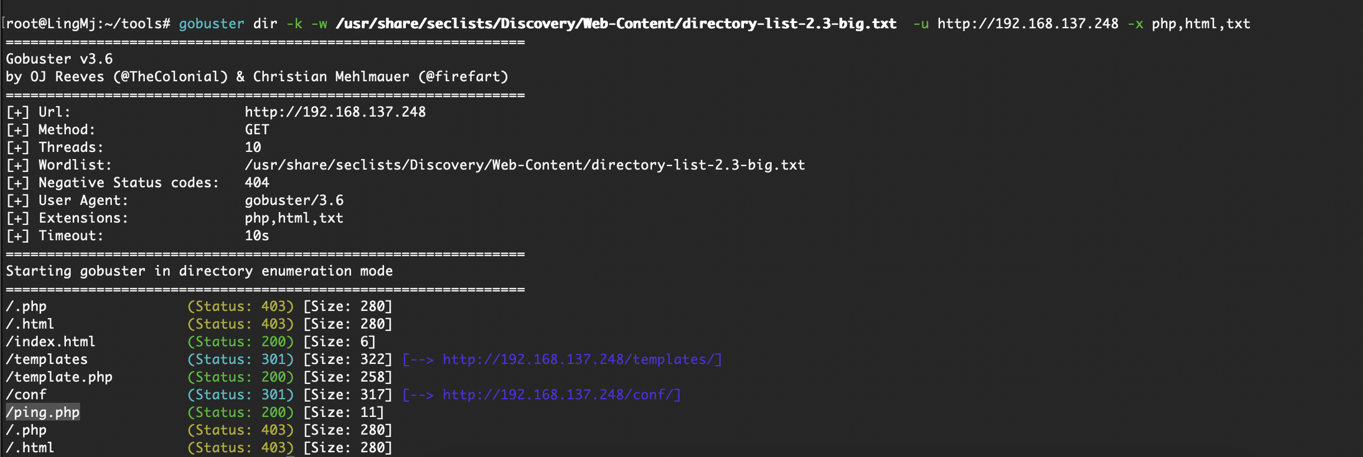
Task: Click the Starting gobuster enumeration mode line
Action: pos(199,271)
